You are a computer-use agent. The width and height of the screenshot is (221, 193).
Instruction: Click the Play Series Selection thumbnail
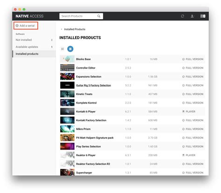tap(67, 146)
